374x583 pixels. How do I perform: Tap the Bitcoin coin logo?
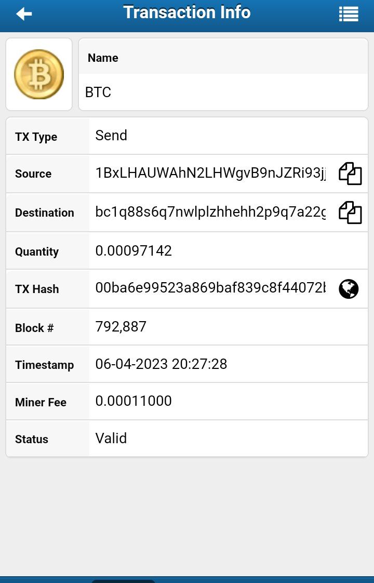[39, 74]
